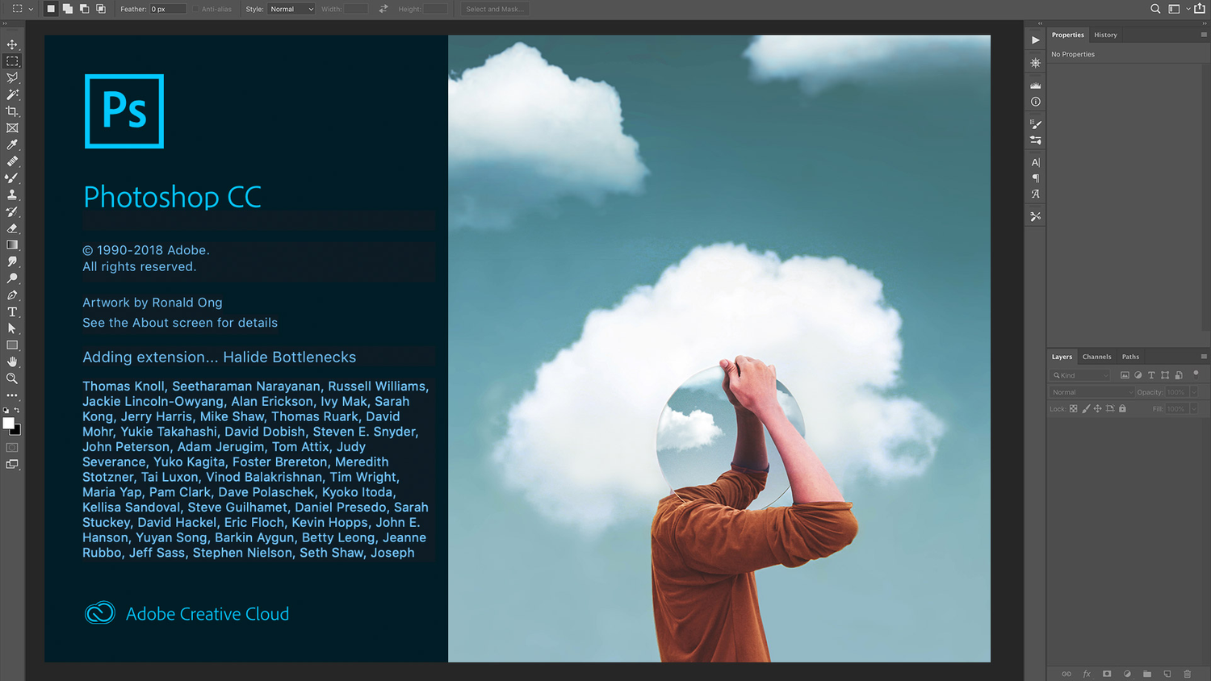Select the Clone Stamp tool
1211x681 pixels.
(12, 194)
